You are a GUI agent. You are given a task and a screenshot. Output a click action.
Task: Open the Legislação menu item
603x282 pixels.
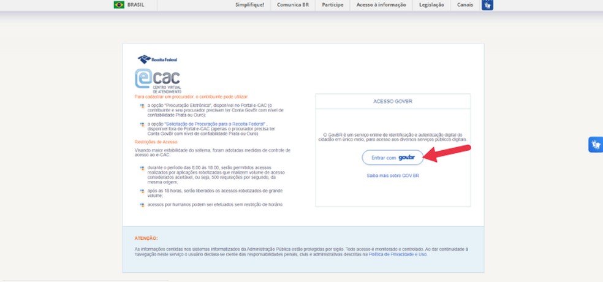tap(431, 5)
